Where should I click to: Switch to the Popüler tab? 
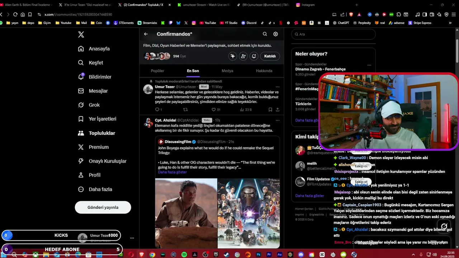click(x=157, y=71)
